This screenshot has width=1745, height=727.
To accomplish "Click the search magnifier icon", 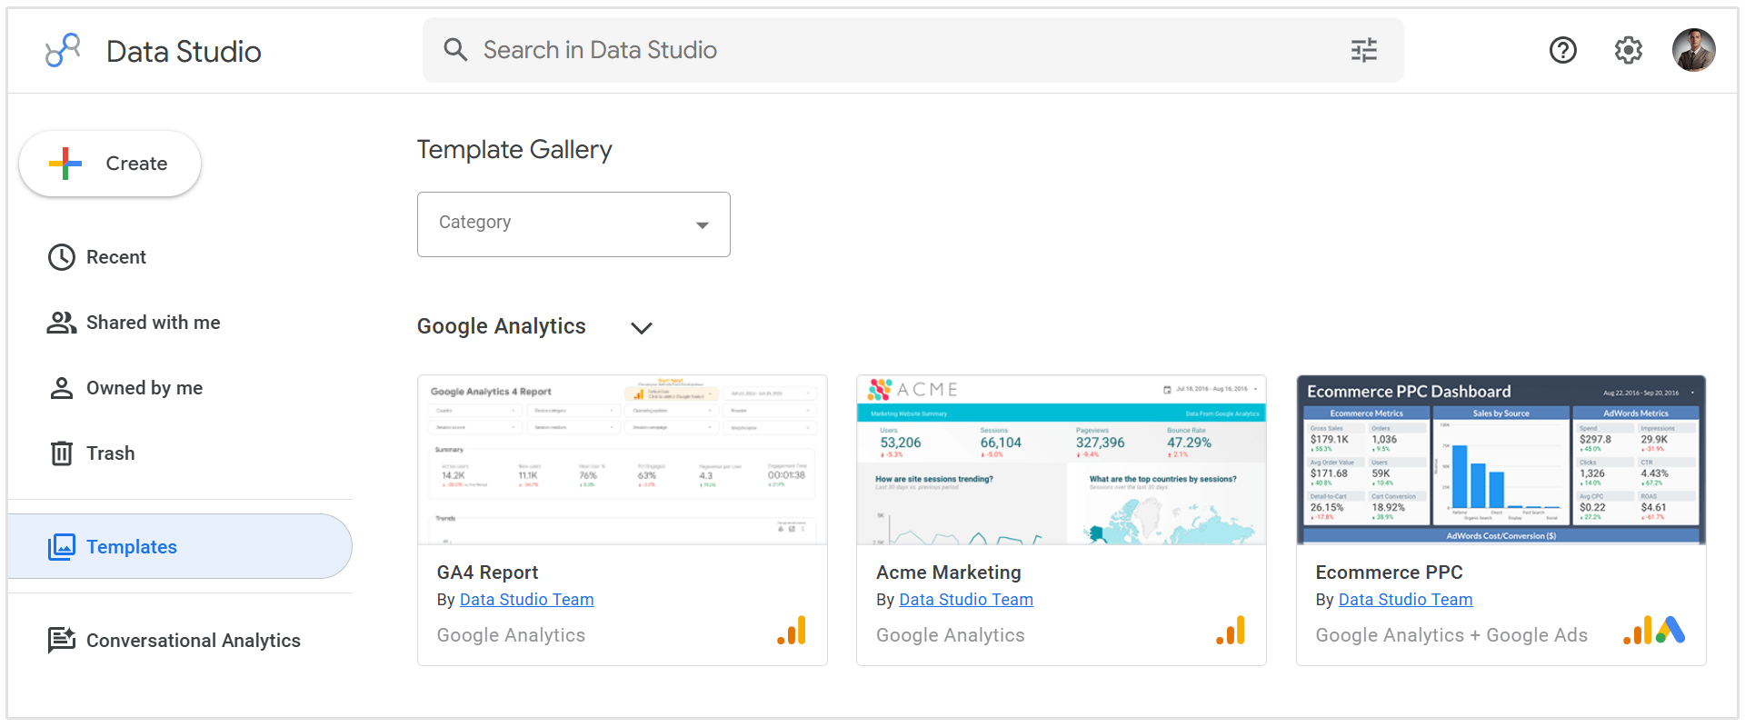I will point(455,50).
